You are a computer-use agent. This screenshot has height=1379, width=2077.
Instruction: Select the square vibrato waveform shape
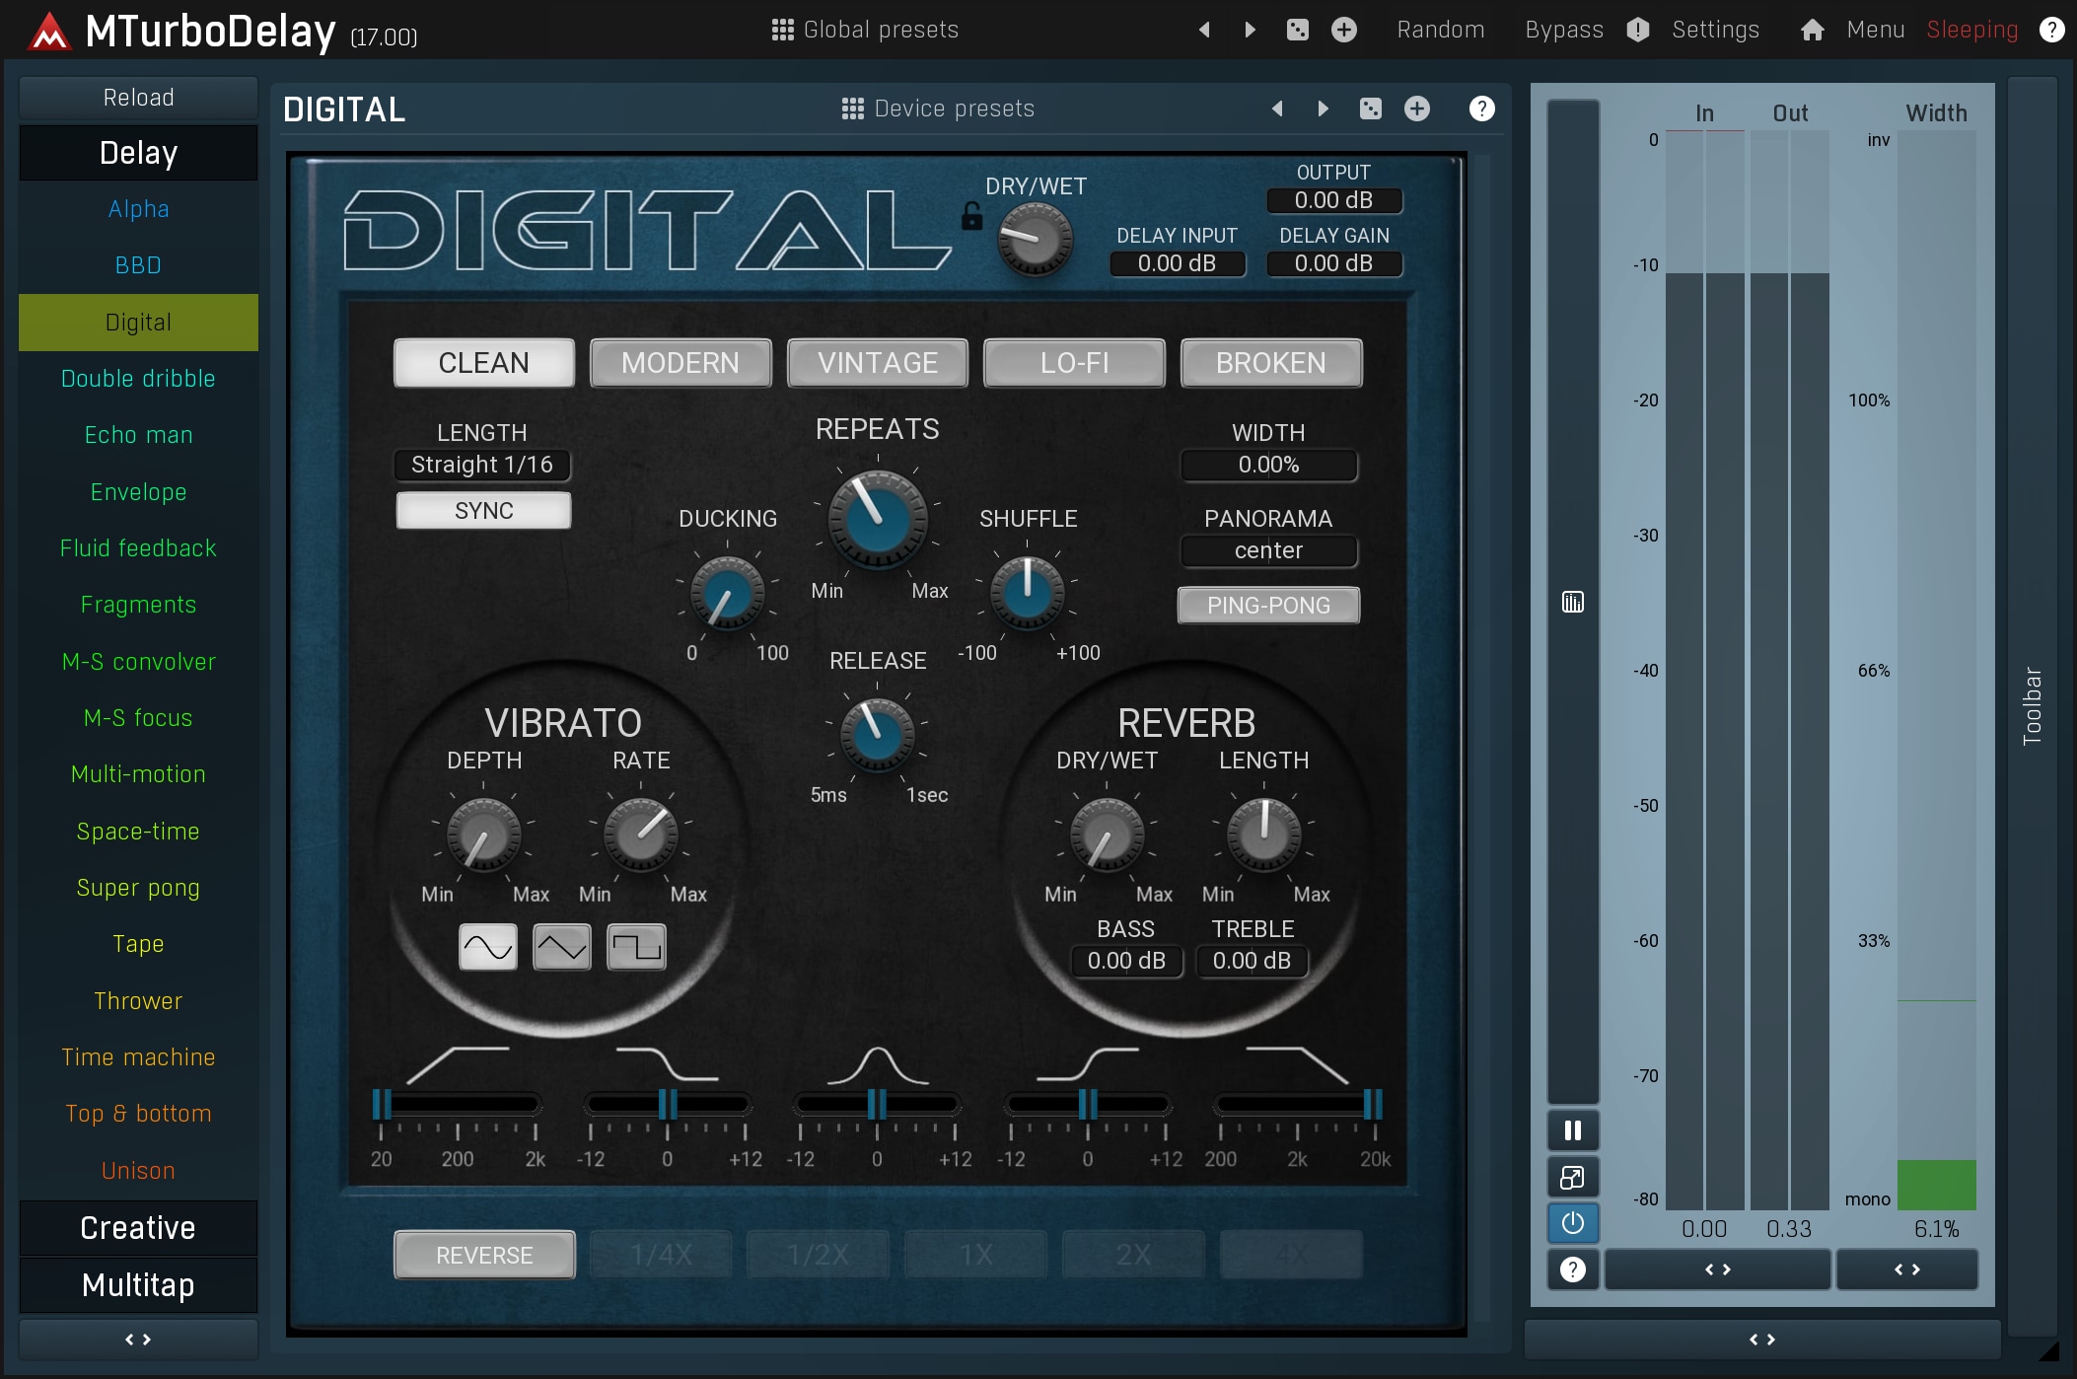636,947
